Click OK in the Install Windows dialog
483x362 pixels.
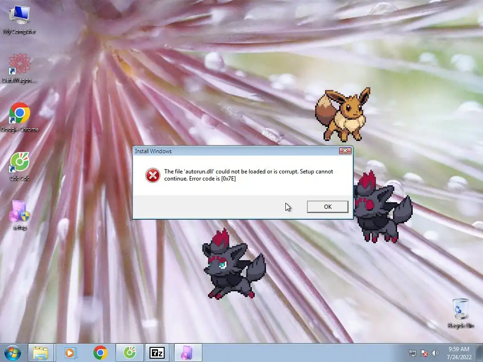point(327,207)
